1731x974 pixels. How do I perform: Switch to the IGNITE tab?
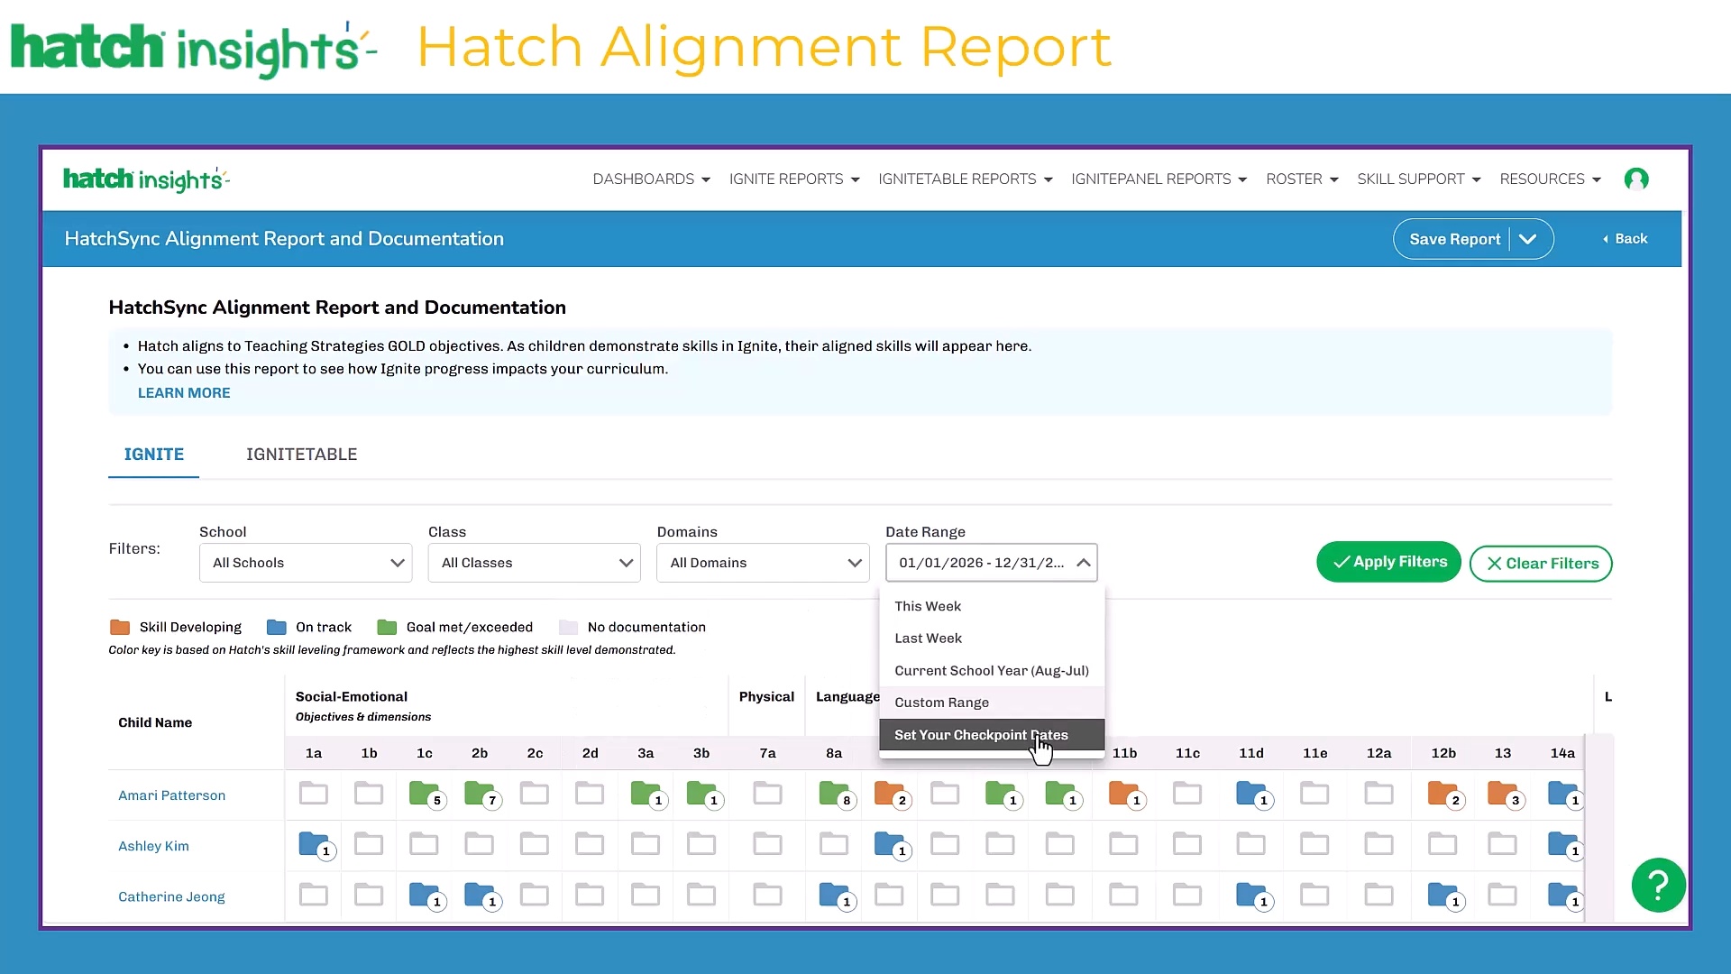tap(154, 455)
